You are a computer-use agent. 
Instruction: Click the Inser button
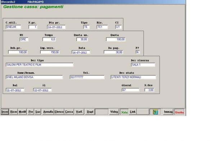click(5, 112)
